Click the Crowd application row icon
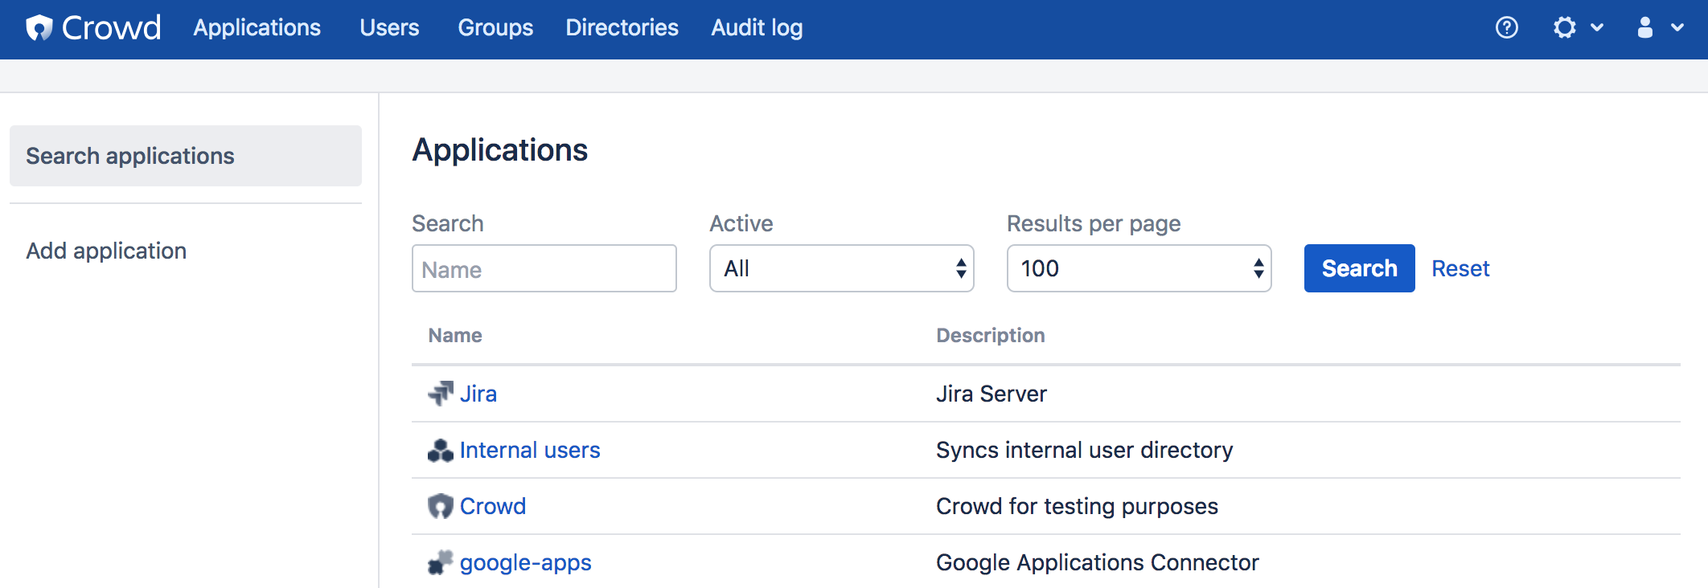The image size is (1708, 588). [441, 506]
